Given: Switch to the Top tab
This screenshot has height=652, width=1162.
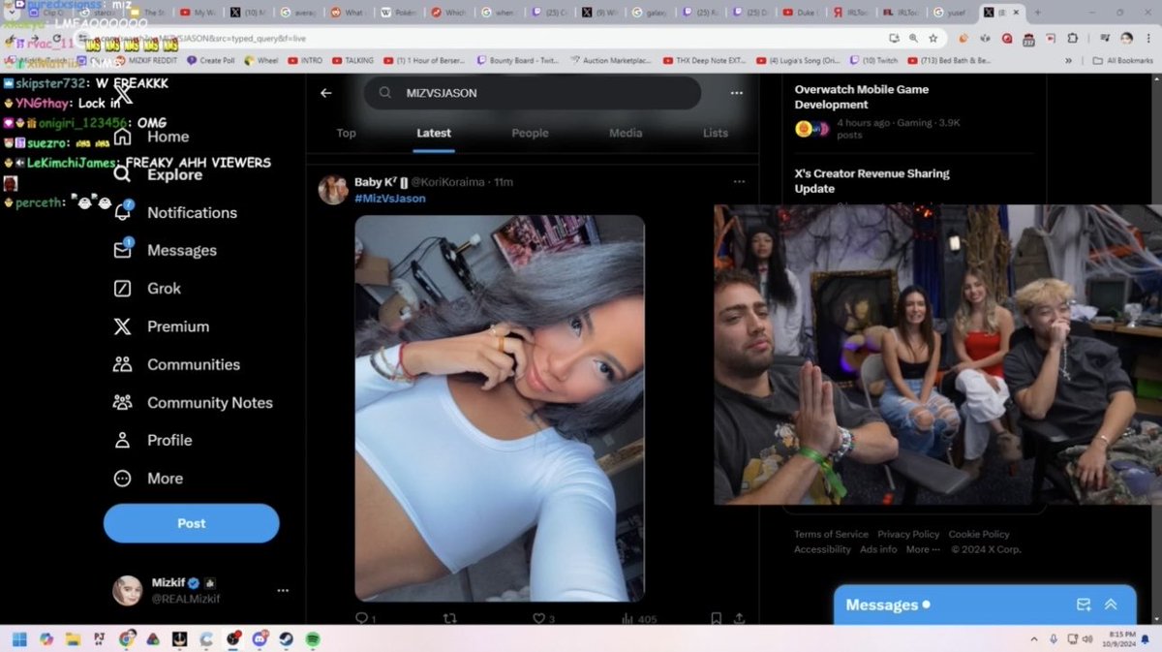Looking at the screenshot, I should pos(346,133).
